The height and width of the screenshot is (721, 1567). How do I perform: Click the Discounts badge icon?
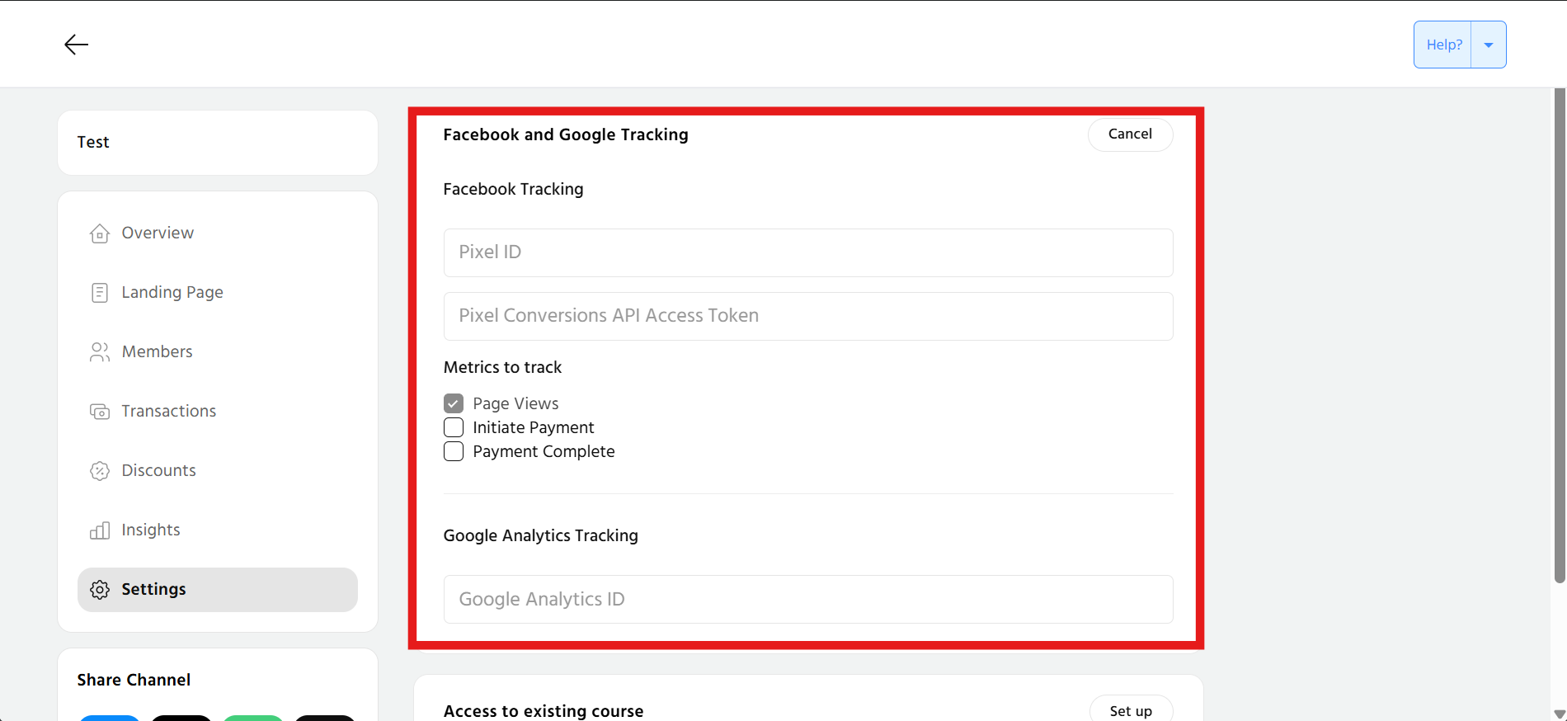(x=100, y=471)
